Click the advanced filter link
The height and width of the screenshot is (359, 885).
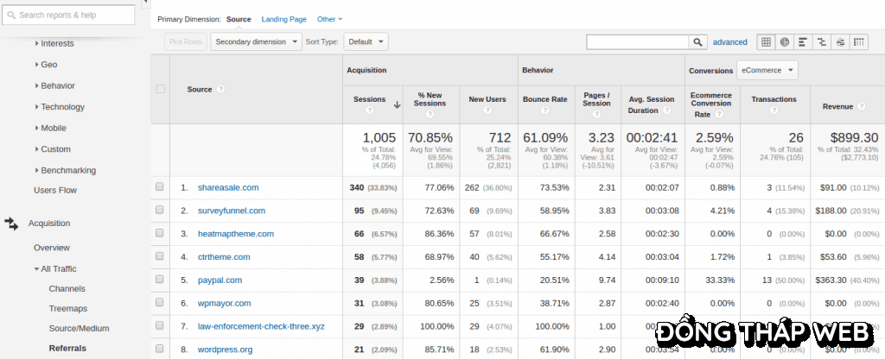(729, 42)
